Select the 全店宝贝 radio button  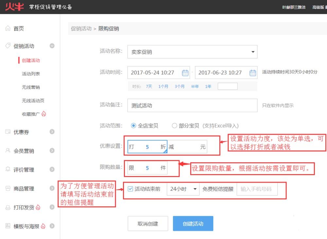pyautogui.click(x=134, y=125)
